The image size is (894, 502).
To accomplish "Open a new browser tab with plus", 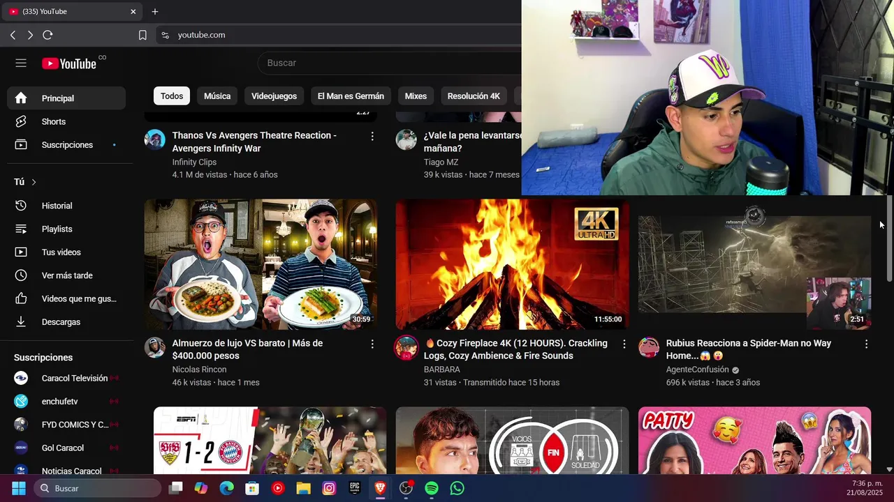I will click(155, 12).
